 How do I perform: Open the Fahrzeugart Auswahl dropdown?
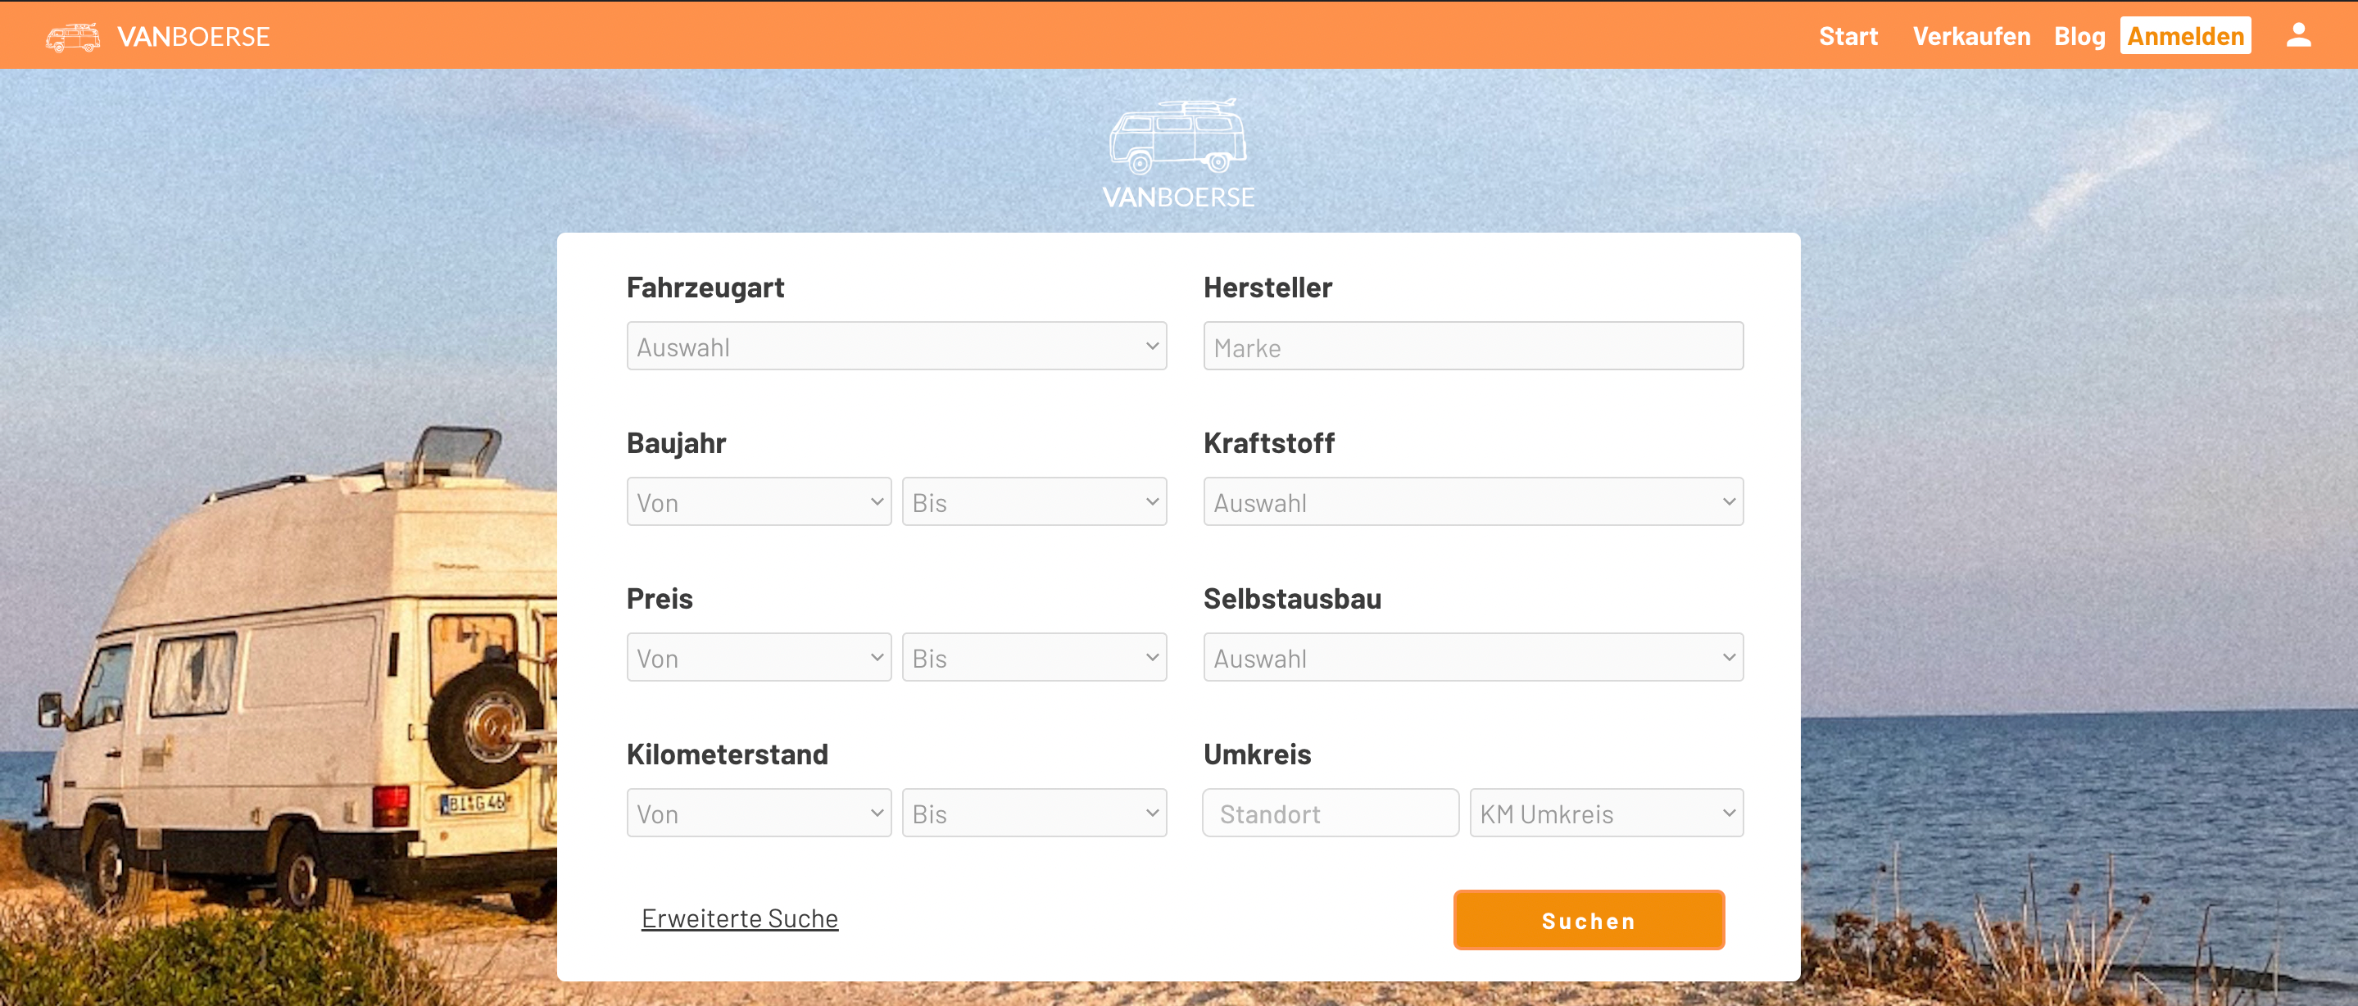(x=896, y=346)
